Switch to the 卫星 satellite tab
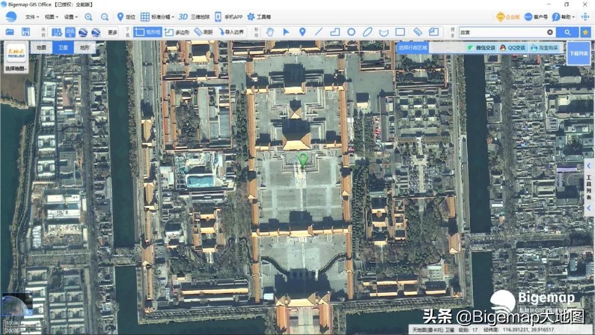The image size is (595, 335). [x=63, y=47]
